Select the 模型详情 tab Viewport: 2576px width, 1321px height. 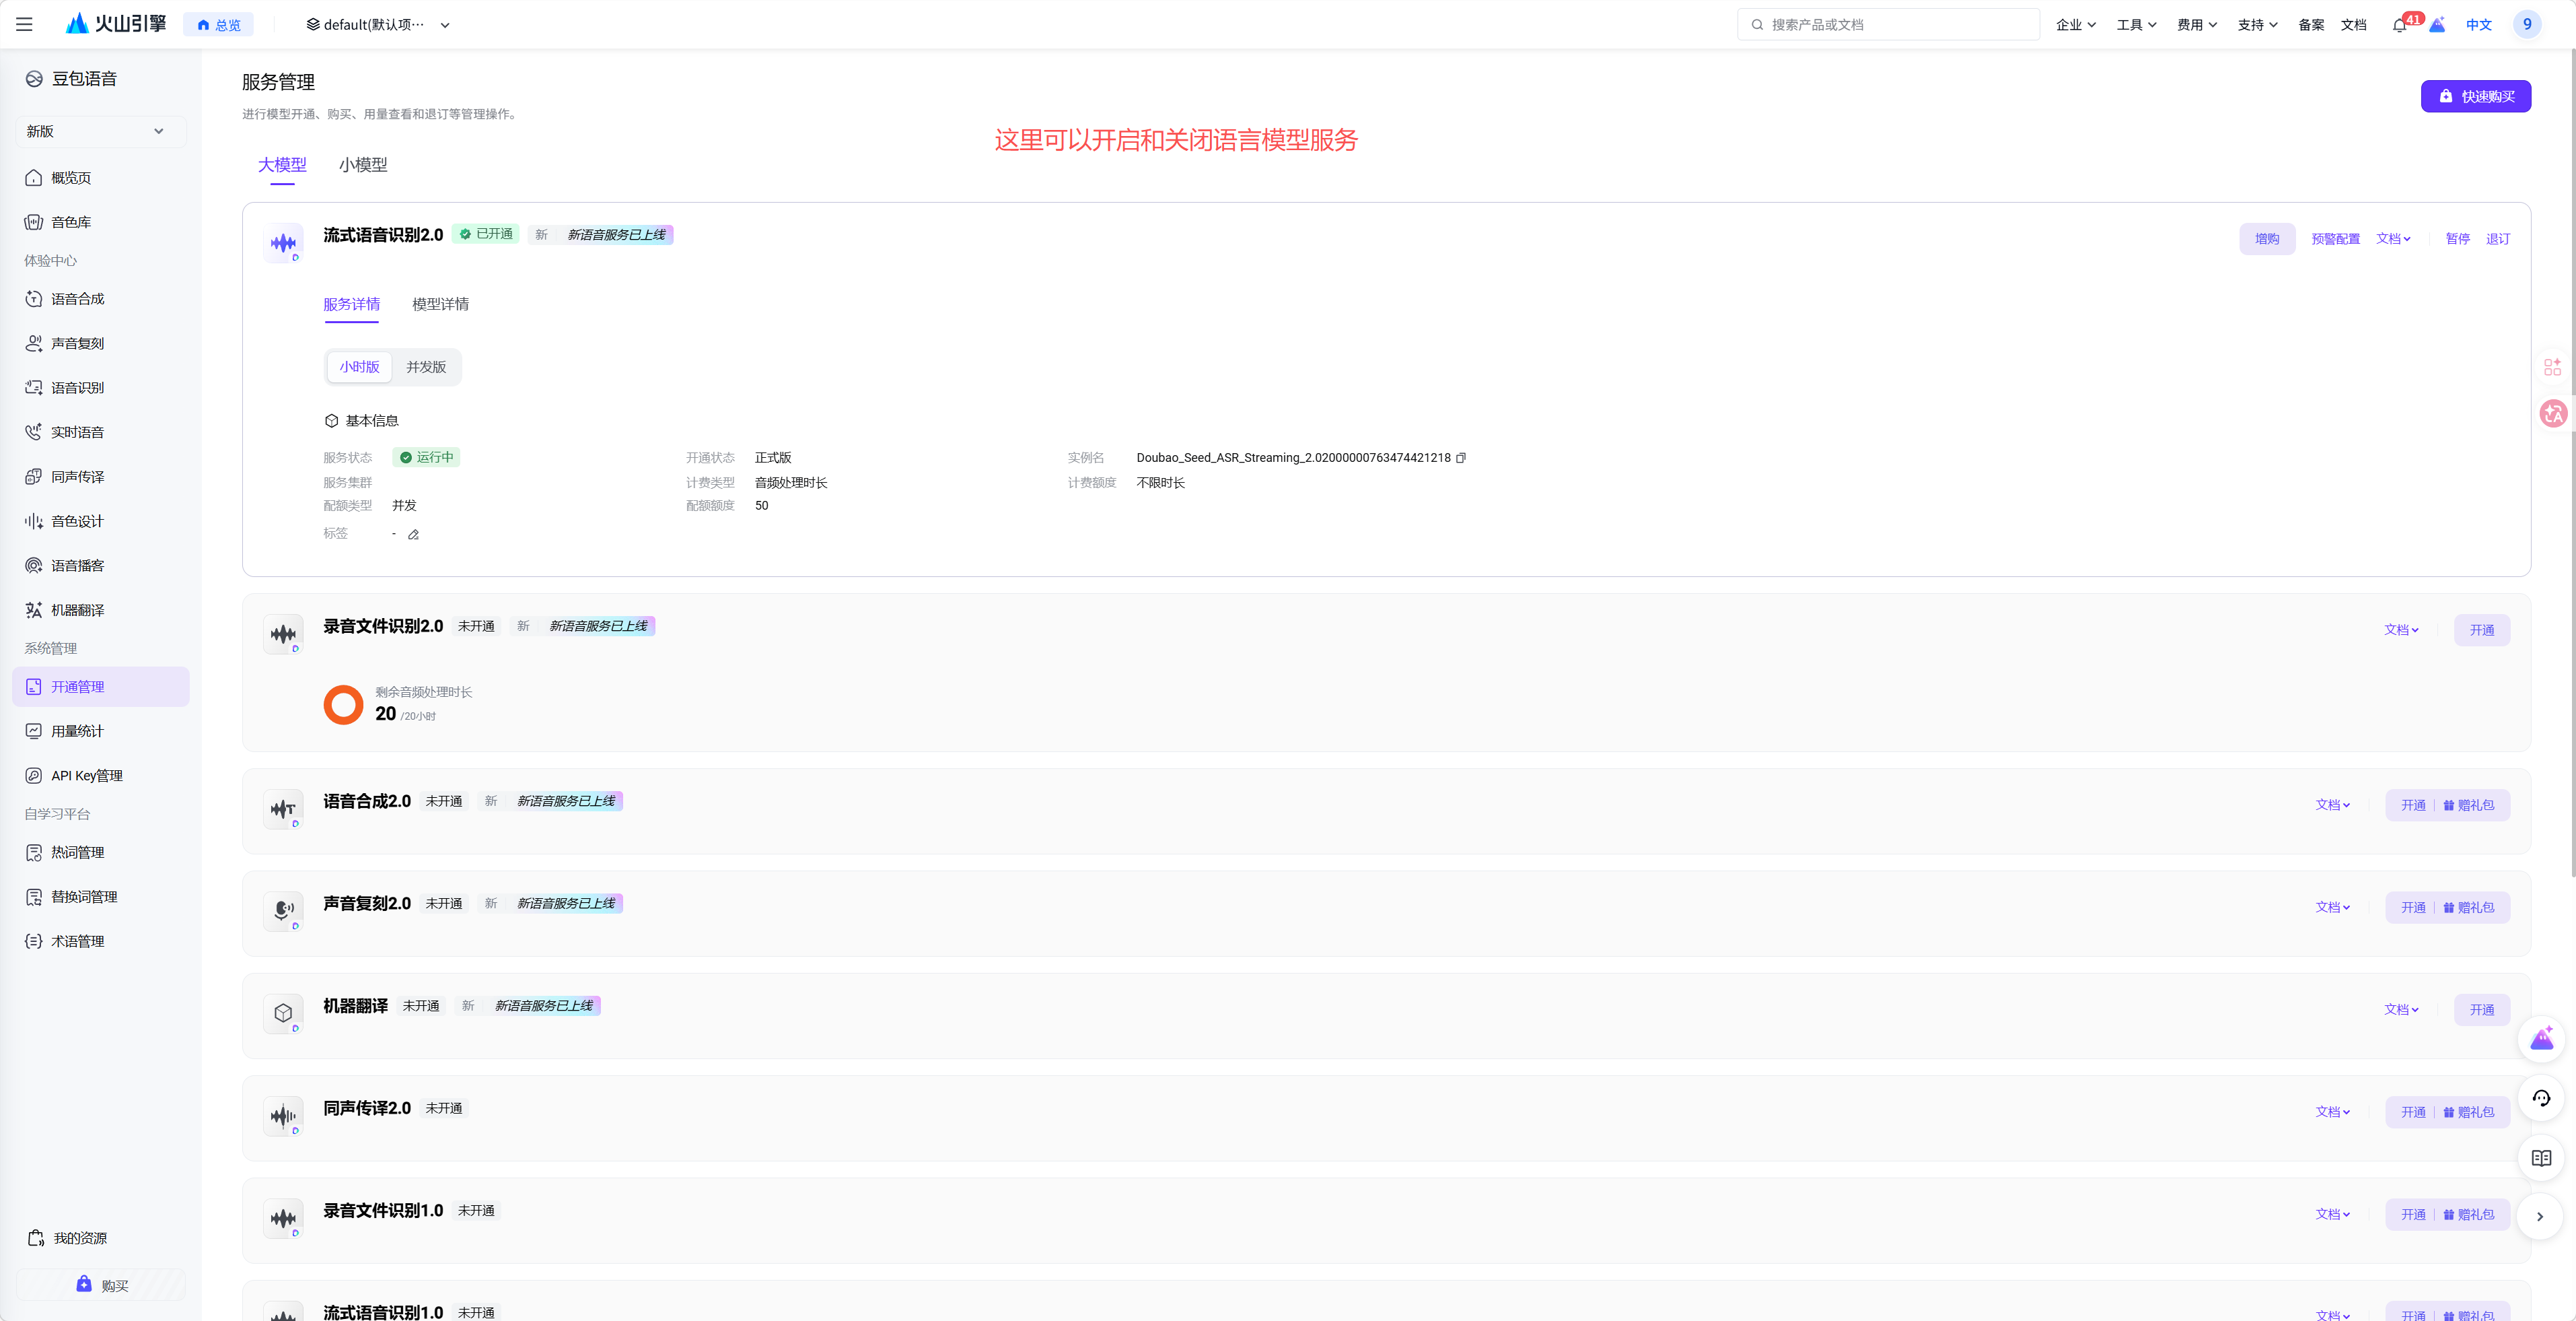click(x=440, y=304)
